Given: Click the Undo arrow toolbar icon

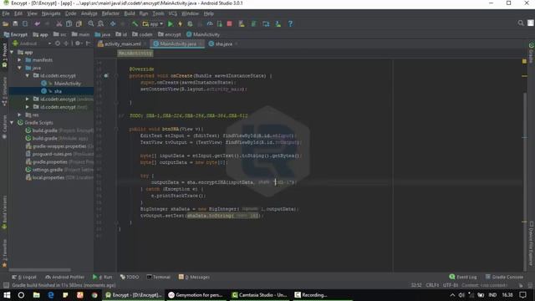Looking at the screenshot, I should [38, 24].
